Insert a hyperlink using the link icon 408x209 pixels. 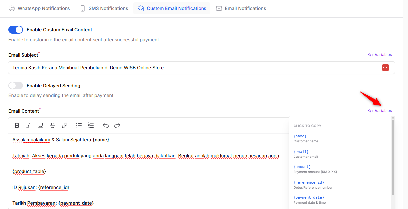(65, 125)
